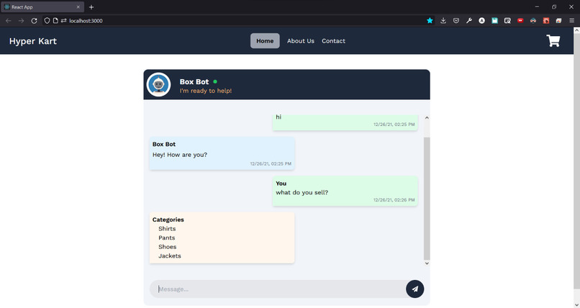Focus the Message input field
The height and width of the screenshot is (308, 580).
point(278,289)
